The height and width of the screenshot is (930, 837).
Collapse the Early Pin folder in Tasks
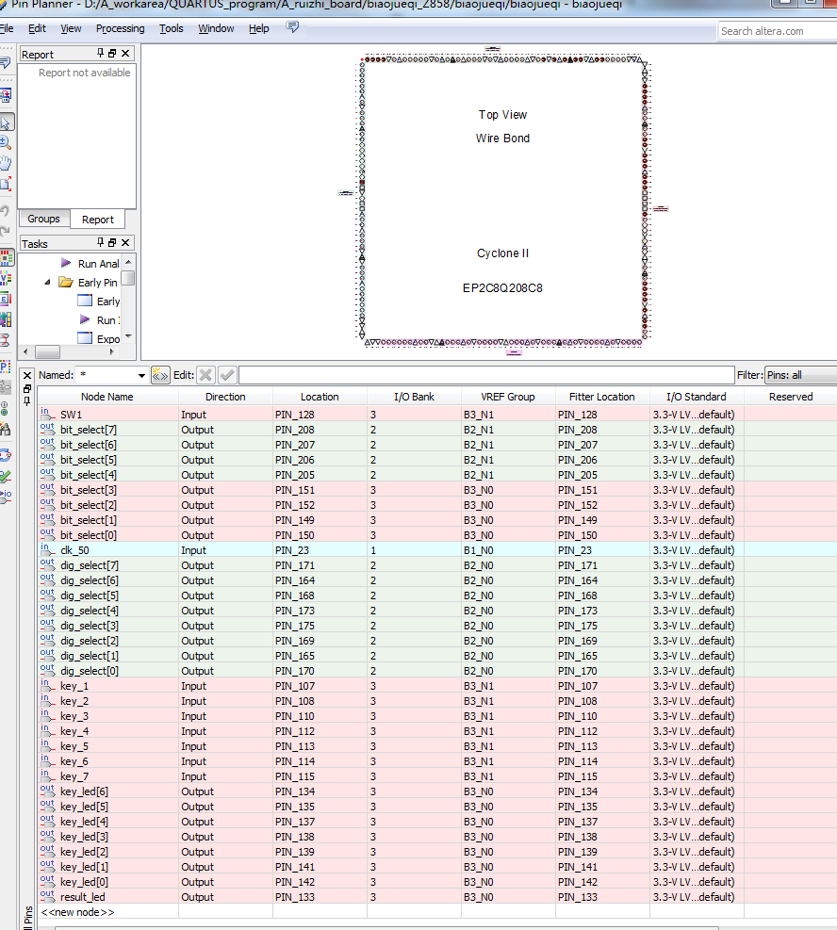pyautogui.click(x=47, y=283)
